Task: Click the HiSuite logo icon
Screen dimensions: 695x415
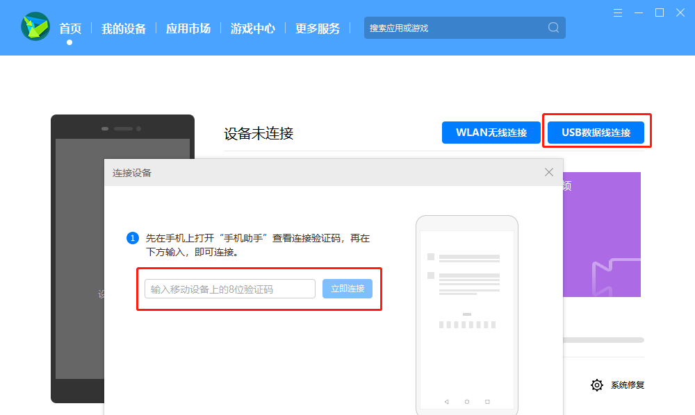Action: [35, 27]
